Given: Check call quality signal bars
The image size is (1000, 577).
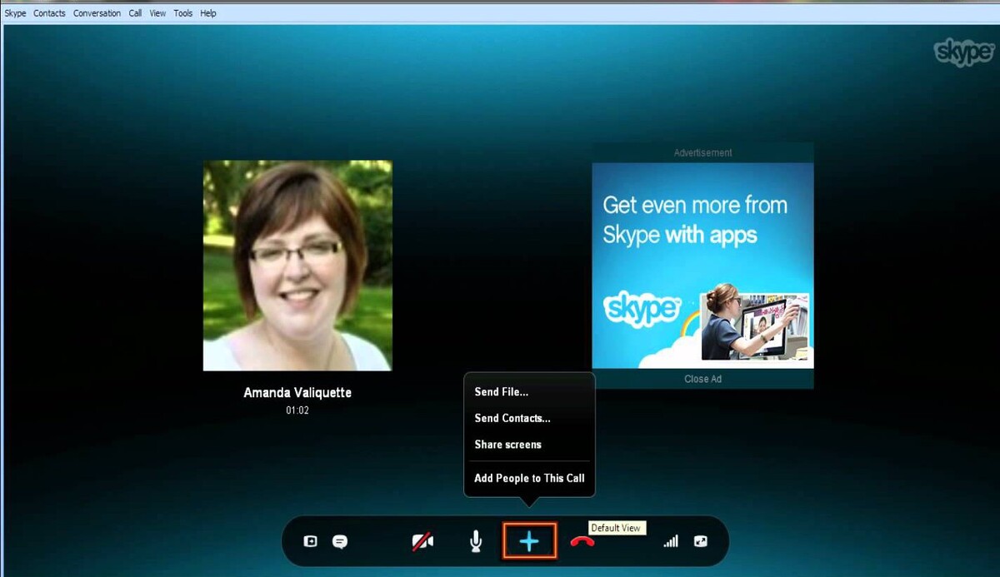Looking at the screenshot, I should (671, 541).
